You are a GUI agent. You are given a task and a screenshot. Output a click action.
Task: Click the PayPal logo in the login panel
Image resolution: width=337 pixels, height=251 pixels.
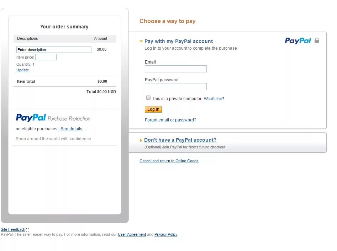coord(298,41)
